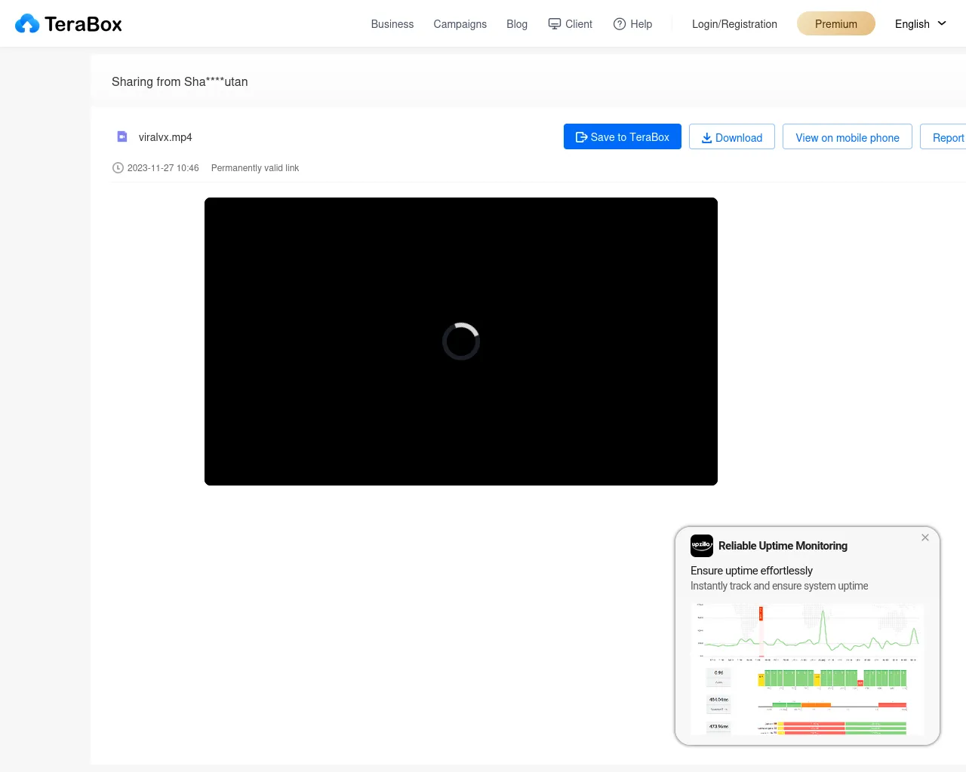Click the viralvx.mp4 video file icon
Viewport: 966px width, 772px height.
122,136
